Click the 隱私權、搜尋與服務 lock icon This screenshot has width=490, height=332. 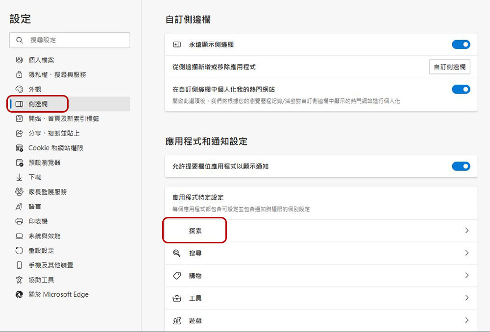click(x=19, y=74)
